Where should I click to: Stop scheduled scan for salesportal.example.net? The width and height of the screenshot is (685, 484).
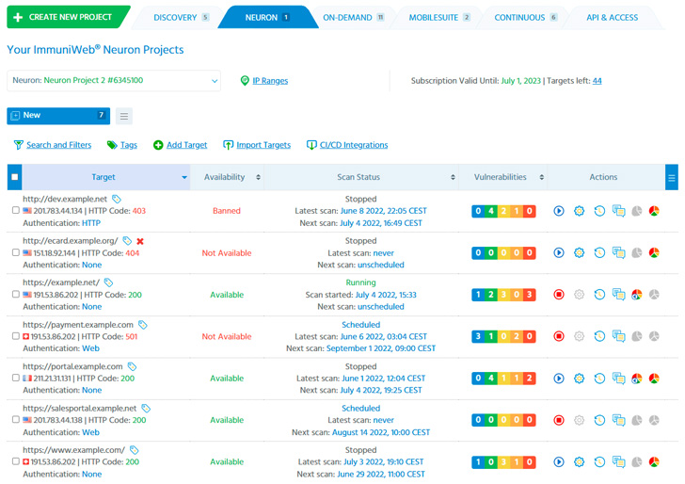(558, 420)
